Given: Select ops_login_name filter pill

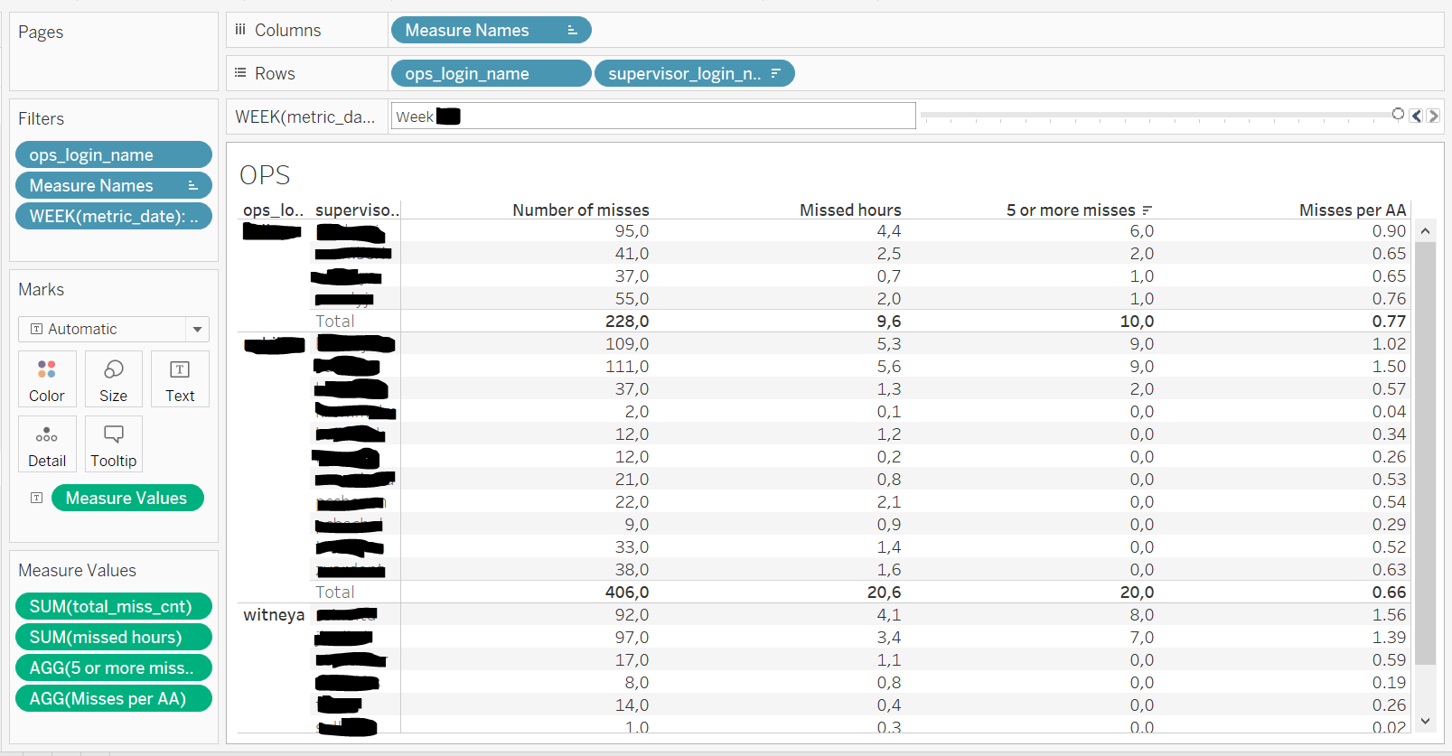Looking at the screenshot, I should click(114, 154).
